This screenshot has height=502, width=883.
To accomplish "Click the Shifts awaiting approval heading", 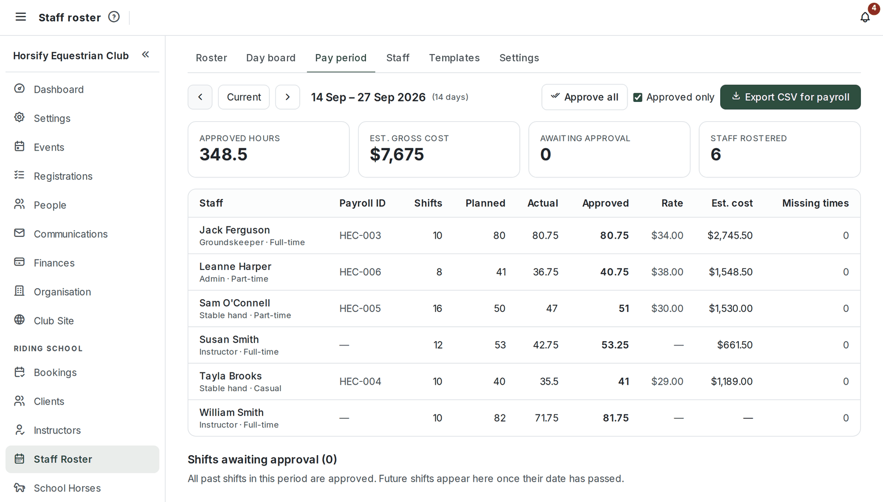I will (262, 460).
